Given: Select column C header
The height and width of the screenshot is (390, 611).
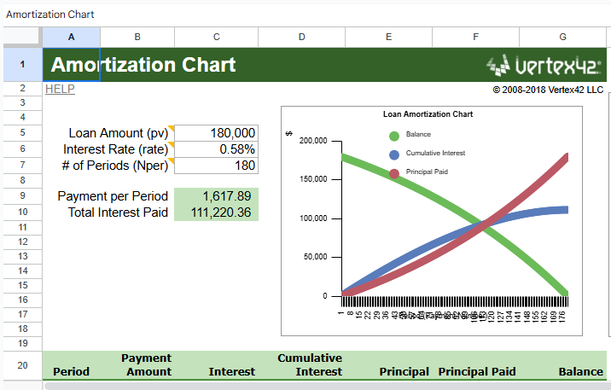Looking at the screenshot, I should tap(216, 37).
